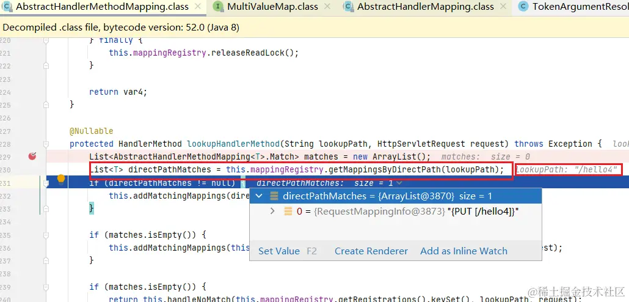The image size is (629, 302).
Task: Select the {PUT [/hello4]} row
Action: coord(396,212)
